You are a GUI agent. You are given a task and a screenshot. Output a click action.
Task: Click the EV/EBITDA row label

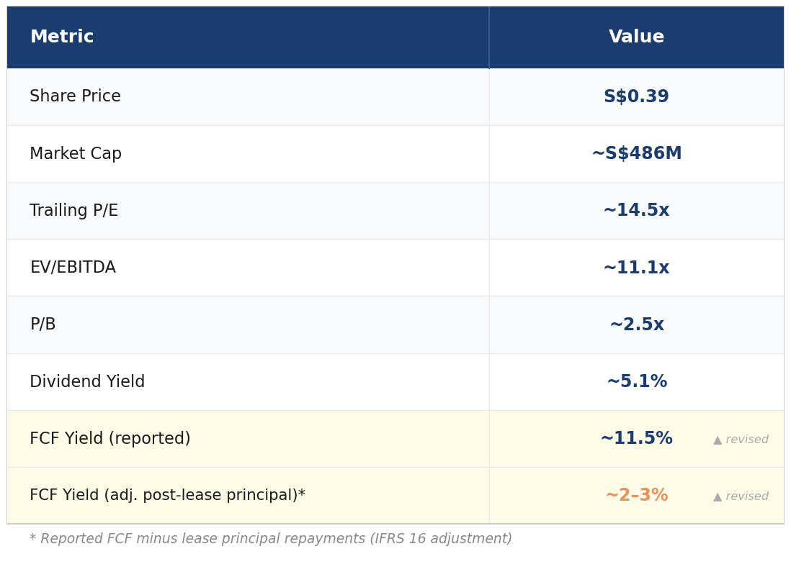[73, 267]
